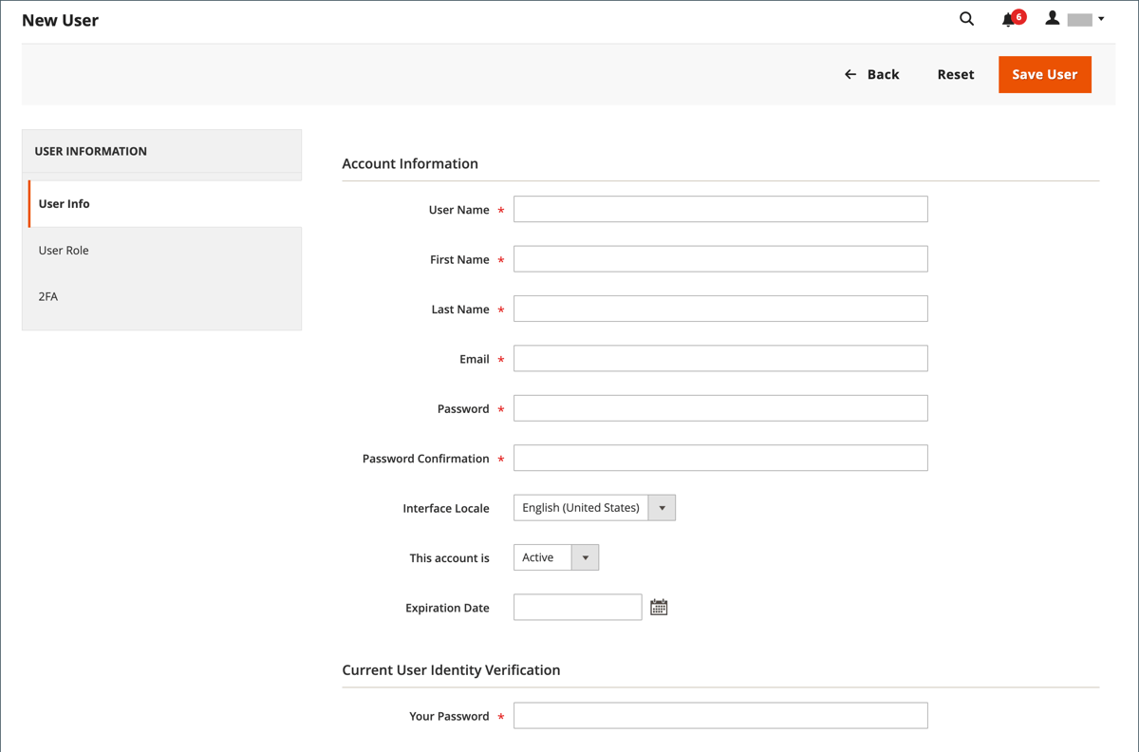This screenshot has width=1139, height=752.
Task: Open the Expiration Date calendar picker
Action: click(x=659, y=606)
